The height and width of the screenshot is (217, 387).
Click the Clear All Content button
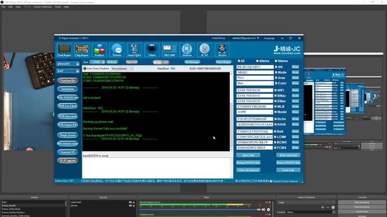(249, 170)
